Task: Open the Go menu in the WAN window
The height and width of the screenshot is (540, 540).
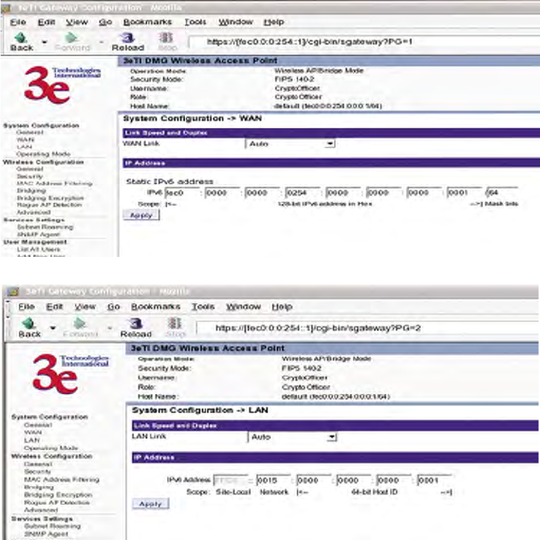Action: pyautogui.click(x=106, y=22)
